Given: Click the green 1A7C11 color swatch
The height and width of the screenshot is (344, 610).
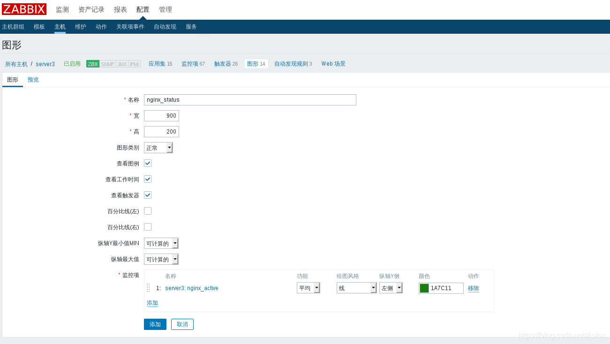Looking at the screenshot, I should point(425,288).
